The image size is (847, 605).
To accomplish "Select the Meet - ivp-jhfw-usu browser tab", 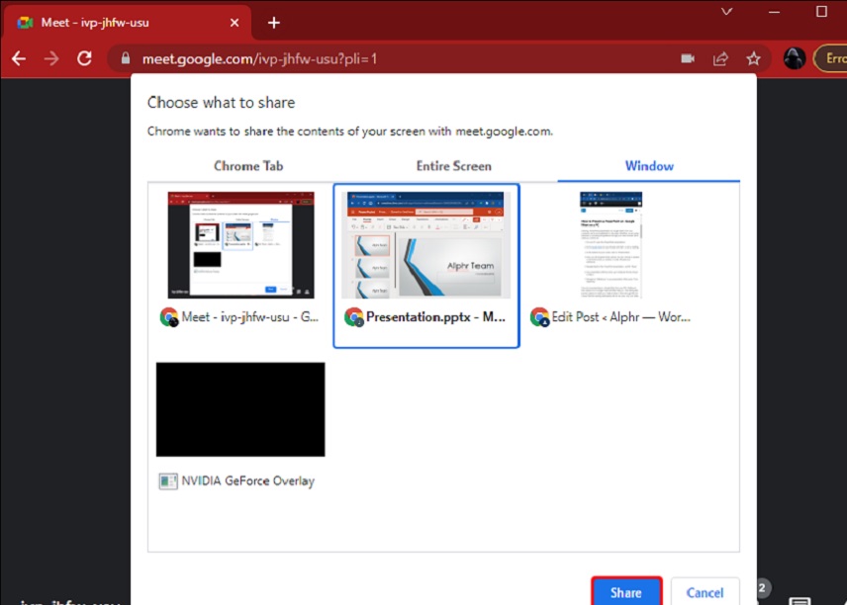I will pos(128,23).
